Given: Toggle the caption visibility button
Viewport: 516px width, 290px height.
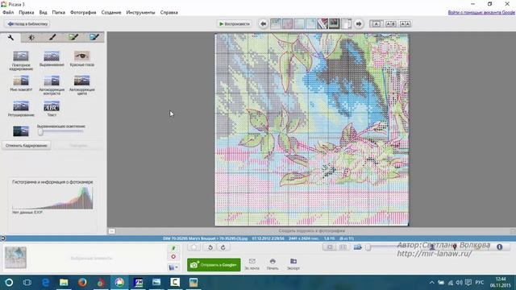Looking at the screenshot, I should pyautogui.click(x=112, y=231).
